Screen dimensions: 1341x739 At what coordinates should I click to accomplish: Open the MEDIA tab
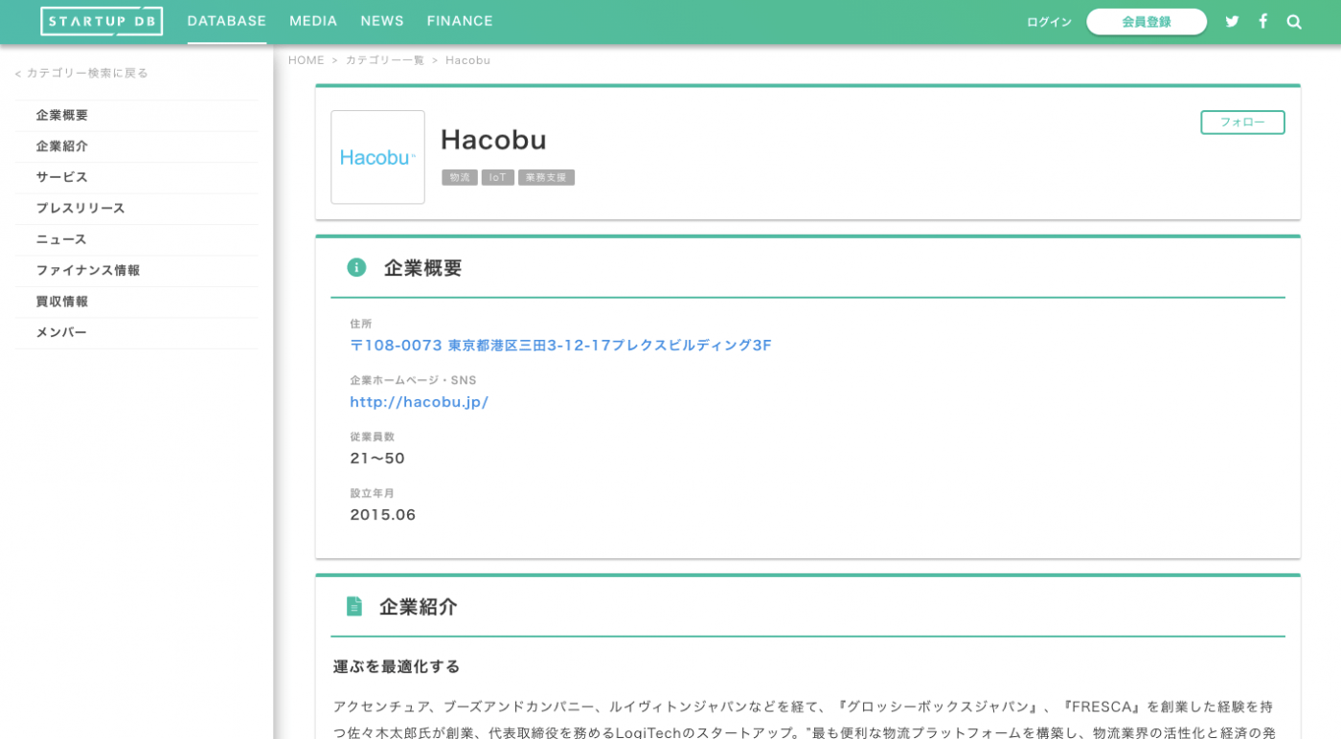313,21
